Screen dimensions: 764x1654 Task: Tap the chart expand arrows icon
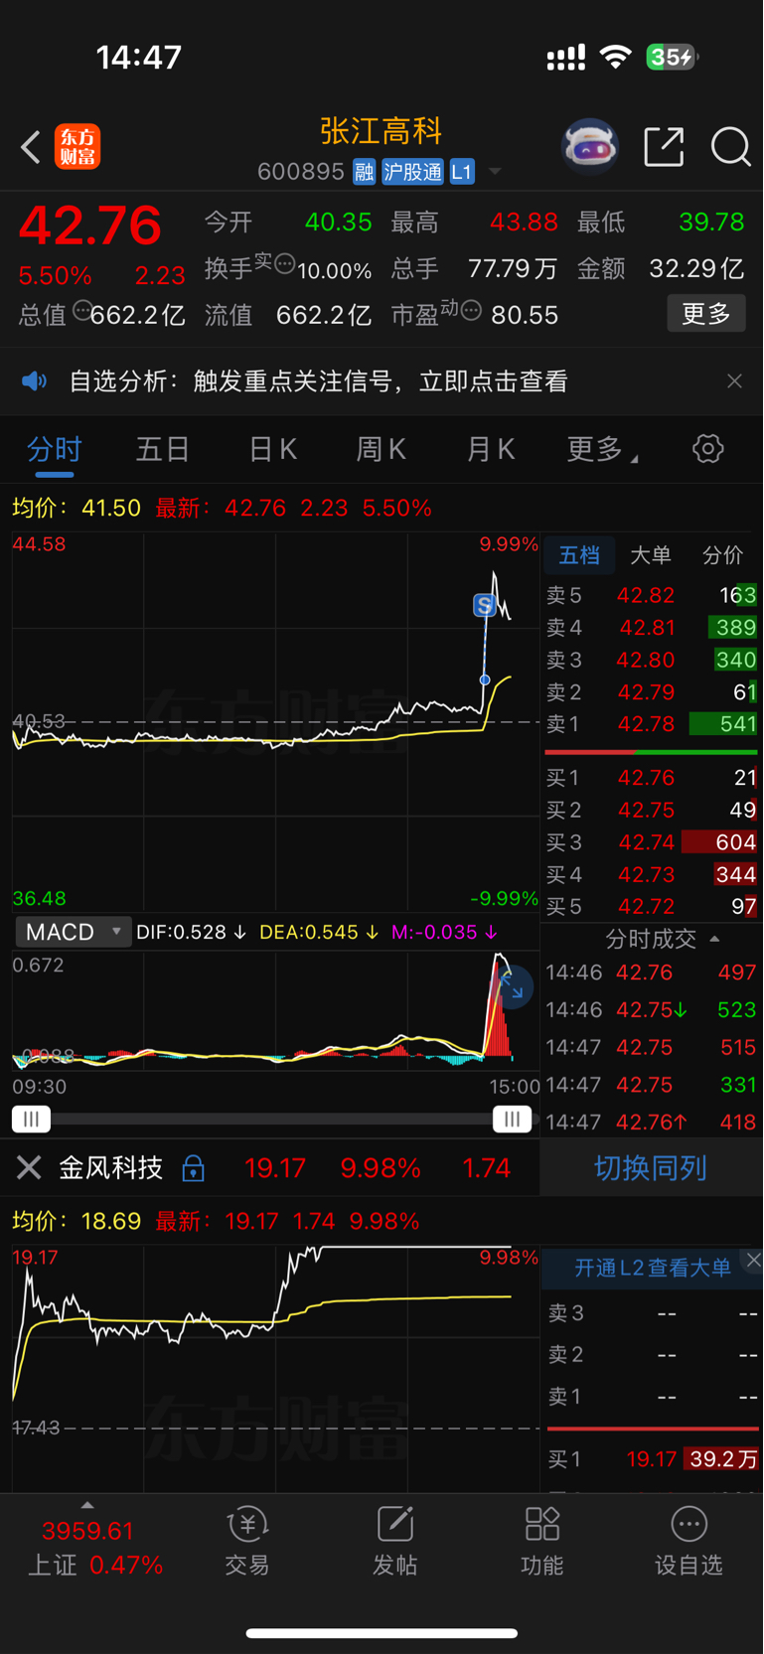coord(512,986)
